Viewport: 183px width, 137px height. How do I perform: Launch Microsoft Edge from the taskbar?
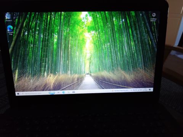coord(64,92)
